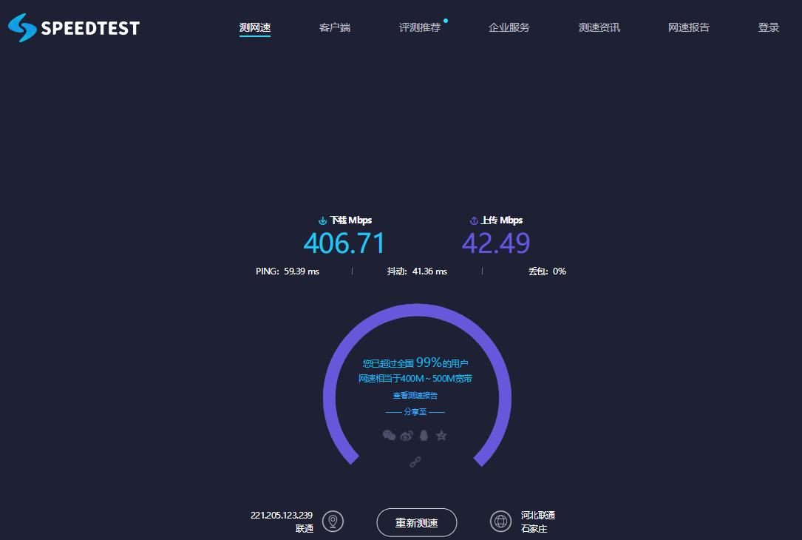
Task: Click the 丢包: 0% reading
Action: tap(547, 271)
